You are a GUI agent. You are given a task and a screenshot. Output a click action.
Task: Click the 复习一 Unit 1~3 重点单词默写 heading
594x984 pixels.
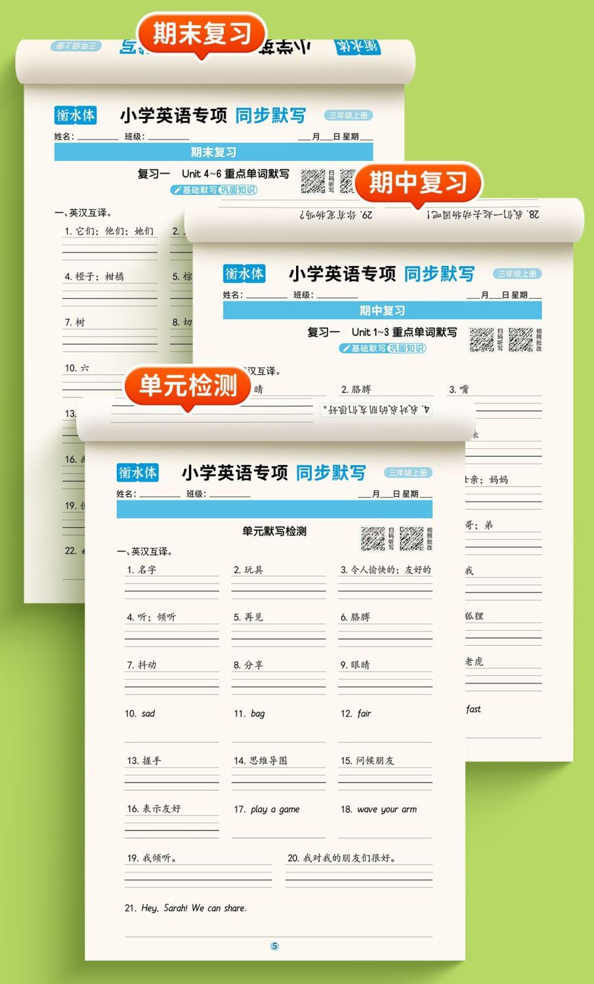pos(382,332)
